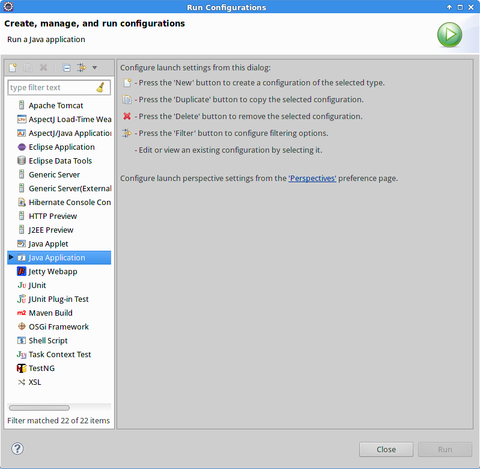This screenshot has width=480, height=469.
Task: Choose the HTTP Preview entry
Action: point(53,216)
